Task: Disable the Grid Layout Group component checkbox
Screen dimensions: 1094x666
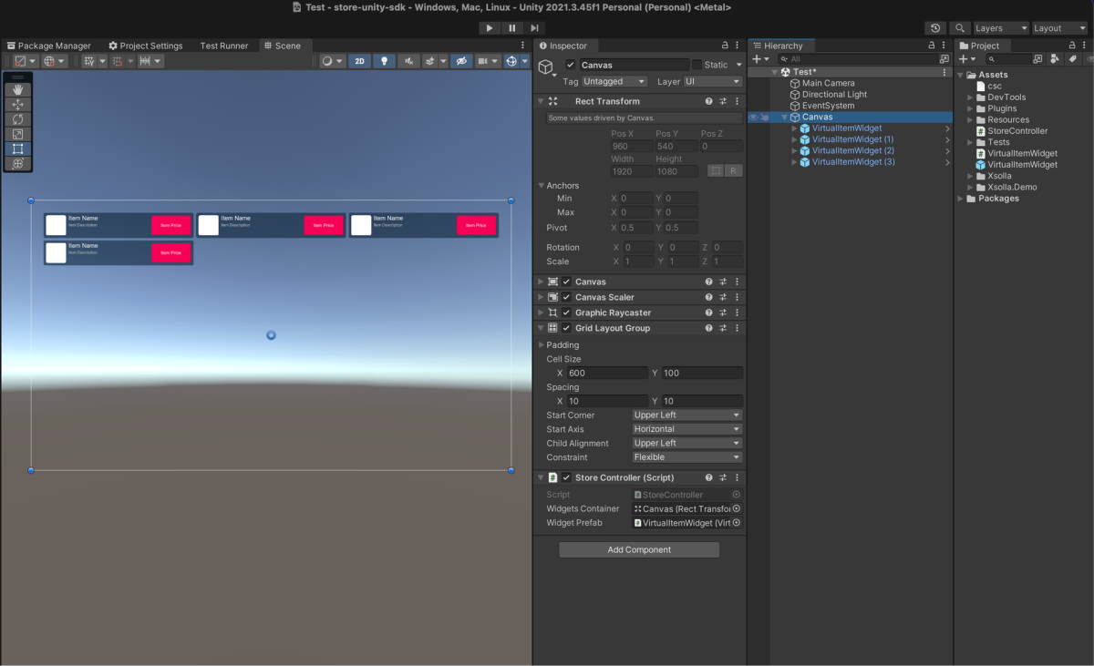Action: point(566,328)
